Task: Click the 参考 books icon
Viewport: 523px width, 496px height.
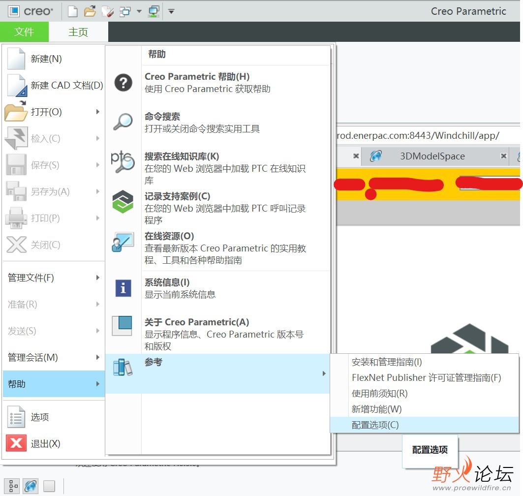Action: pos(123,368)
